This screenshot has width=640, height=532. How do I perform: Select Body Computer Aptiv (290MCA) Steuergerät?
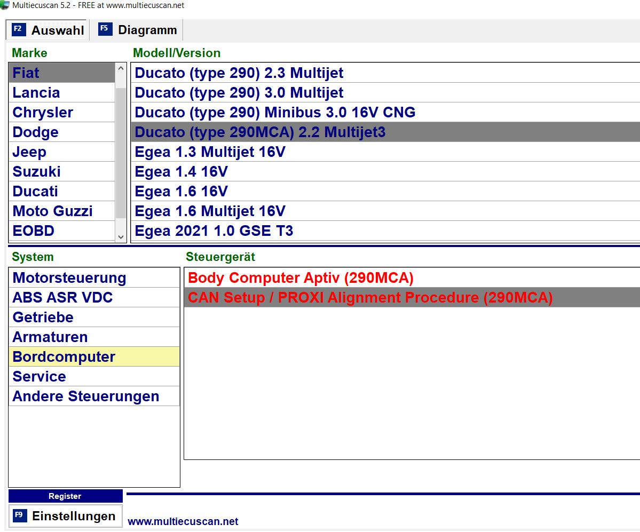pyautogui.click(x=412, y=278)
